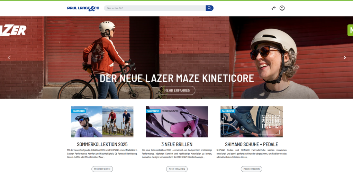
Task: Click the Paul Lange & Co logo
Action: pyautogui.click(x=83, y=8)
